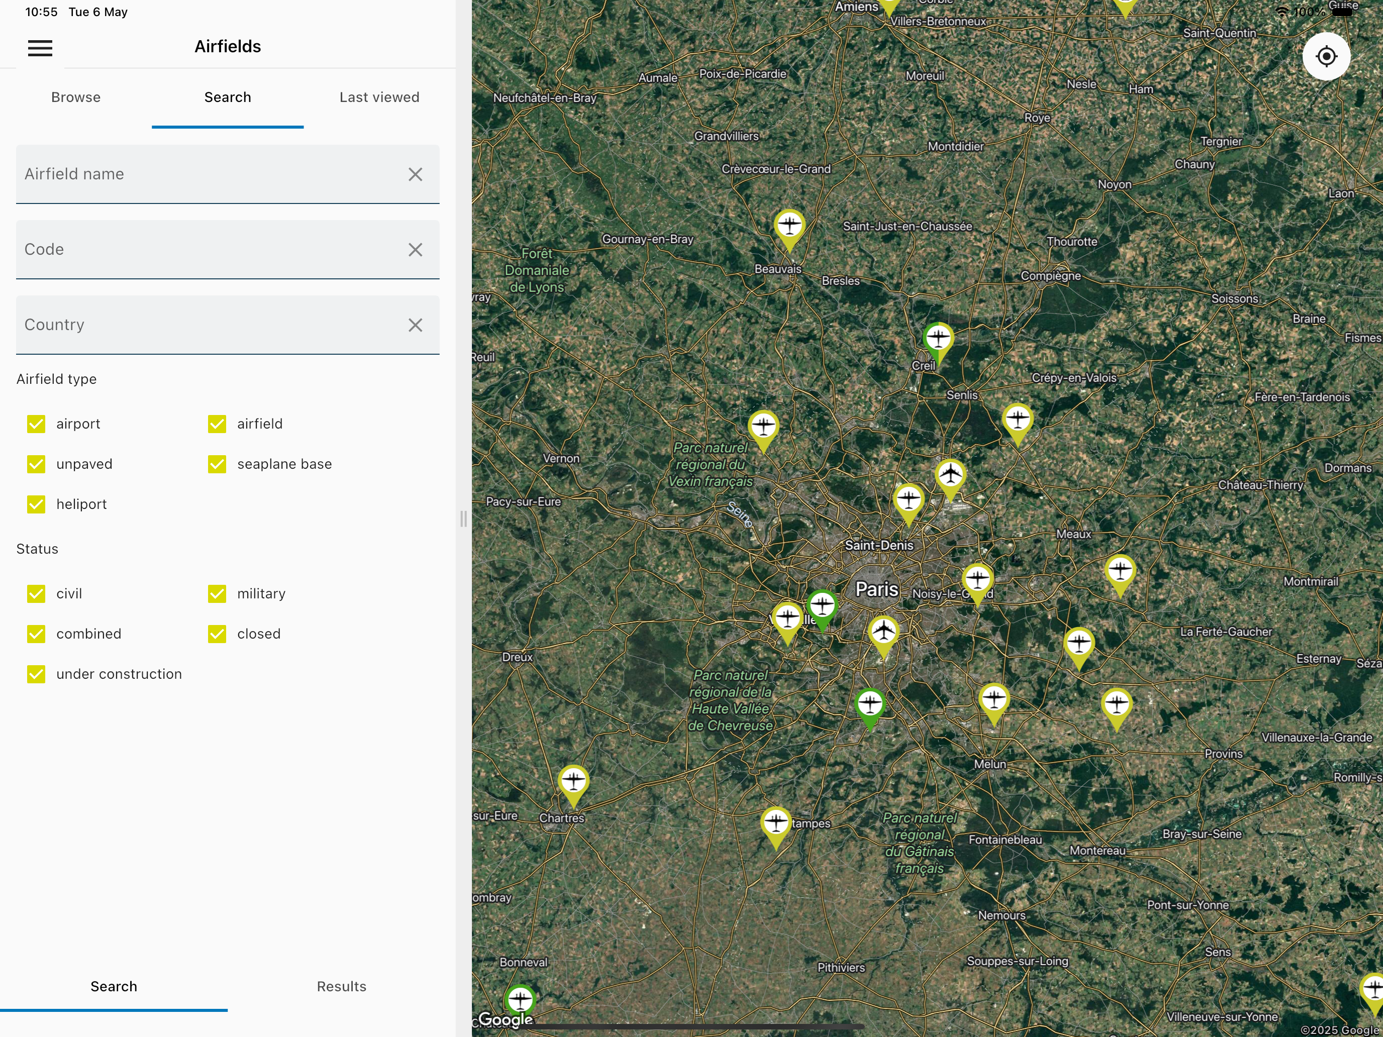Clear the Country field
The height and width of the screenshot is (1037, 1383).
415,325
